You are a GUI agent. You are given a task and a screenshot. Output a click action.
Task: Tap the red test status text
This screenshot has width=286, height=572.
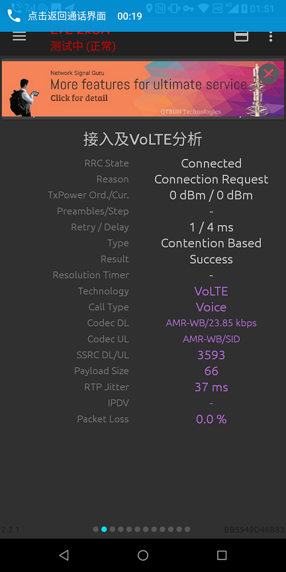[x=83, y=46]
